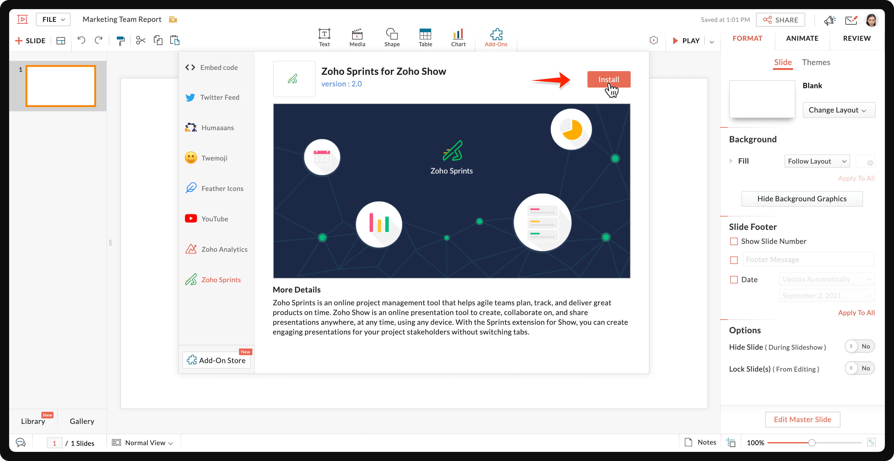Switch to the Themes tab
The width and height of the screenshot is (894, 461).
(816, 62)
